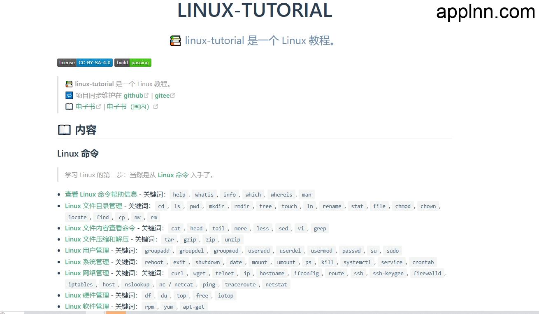Click the books emoji beside the page subtitle

(x=175, y=41)
